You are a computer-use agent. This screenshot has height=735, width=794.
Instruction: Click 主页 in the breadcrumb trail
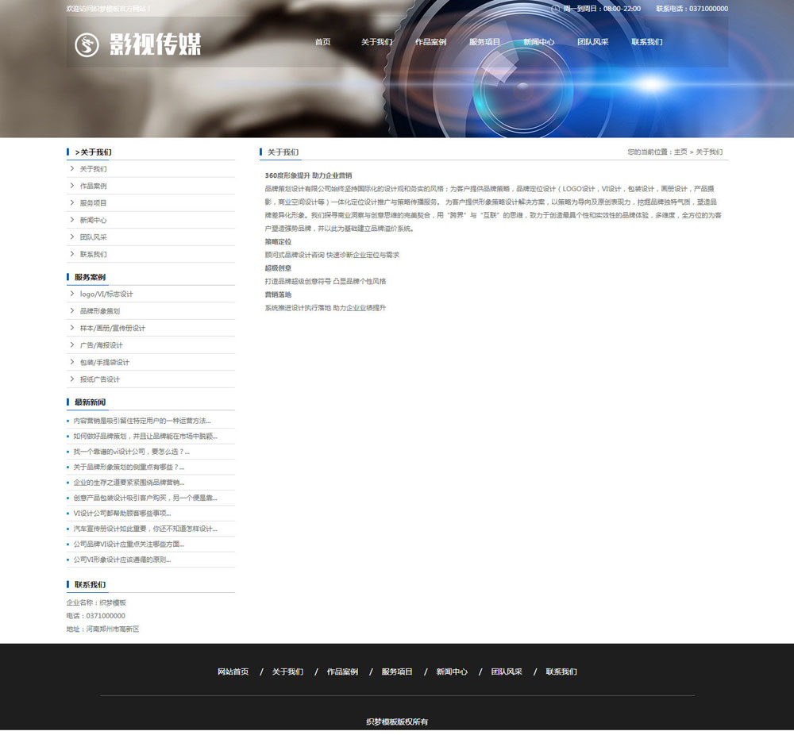point(680,152)
